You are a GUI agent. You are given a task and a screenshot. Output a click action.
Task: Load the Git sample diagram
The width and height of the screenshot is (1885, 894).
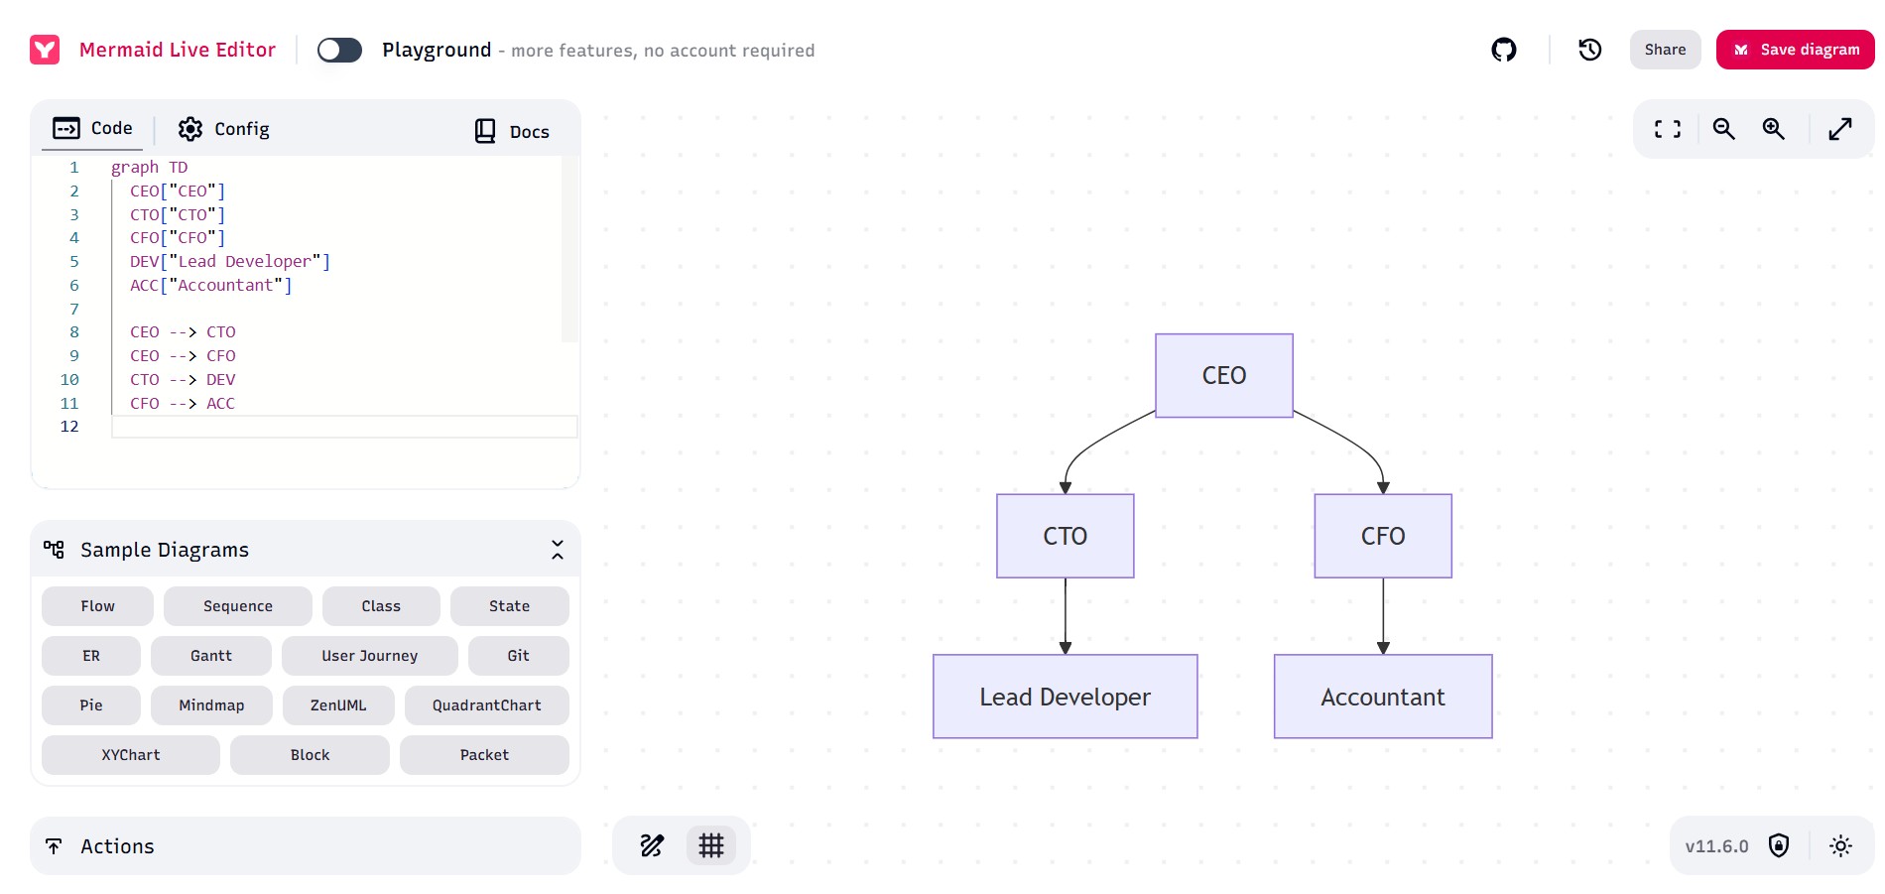(519, 656)
